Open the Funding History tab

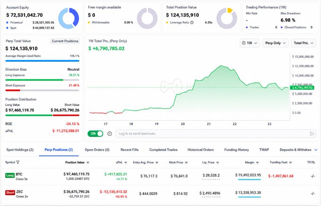tap(237, 150)
